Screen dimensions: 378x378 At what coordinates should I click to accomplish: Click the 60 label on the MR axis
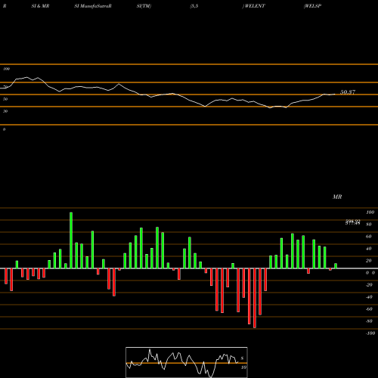click(x=369, y=237)
